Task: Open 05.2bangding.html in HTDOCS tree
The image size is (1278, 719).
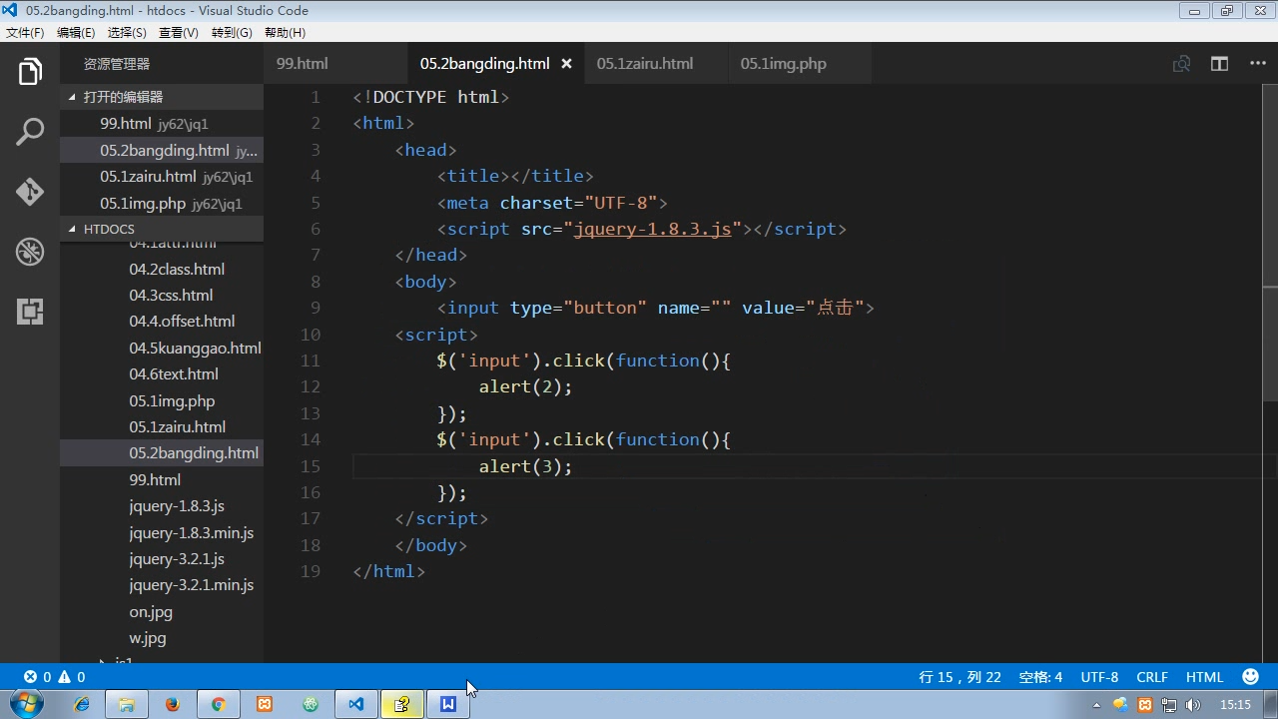Action: coord(162,453)
